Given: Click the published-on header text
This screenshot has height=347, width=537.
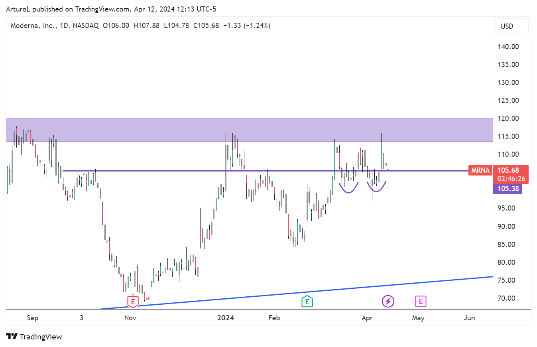Looking at the screenshot, I should pyautogui.click(x=111, y=9).
